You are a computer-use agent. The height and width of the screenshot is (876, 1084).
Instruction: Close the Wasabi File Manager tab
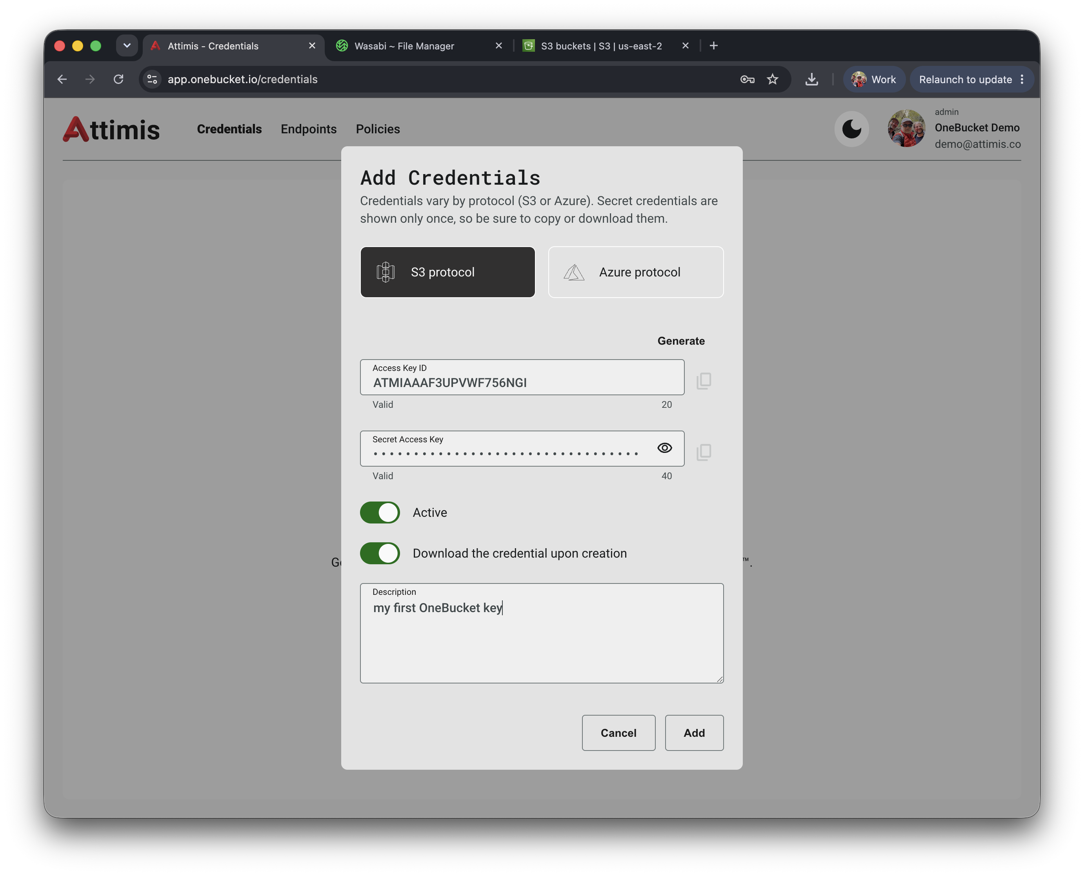(498, 46)
